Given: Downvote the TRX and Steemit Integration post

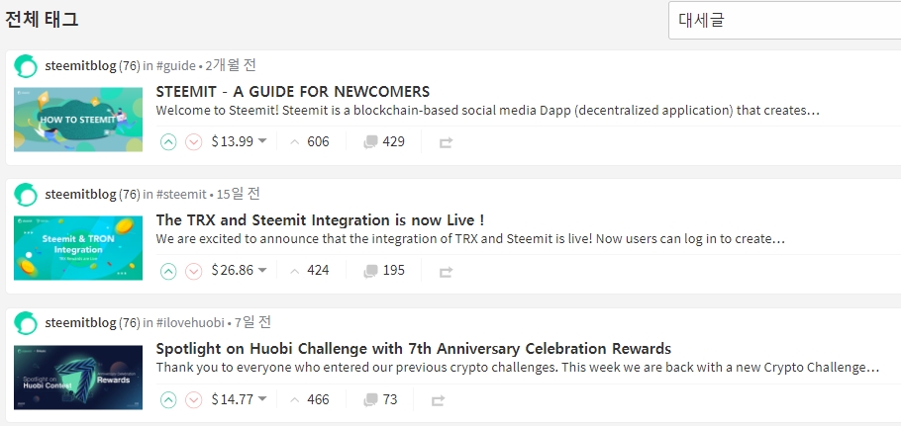Looking at the screenshot, I should [x=193, y=271].
